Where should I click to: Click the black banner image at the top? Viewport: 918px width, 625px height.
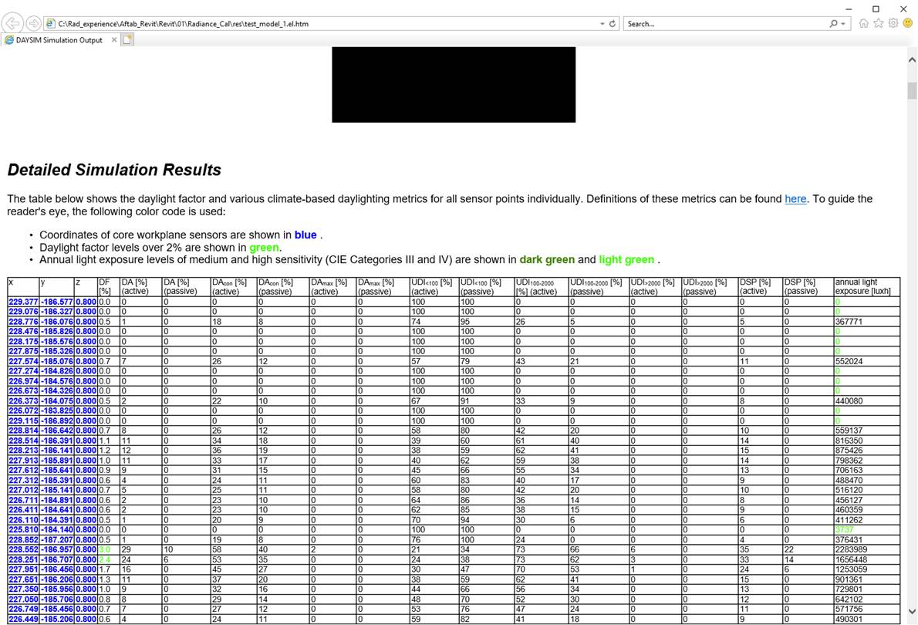point(454,85)
